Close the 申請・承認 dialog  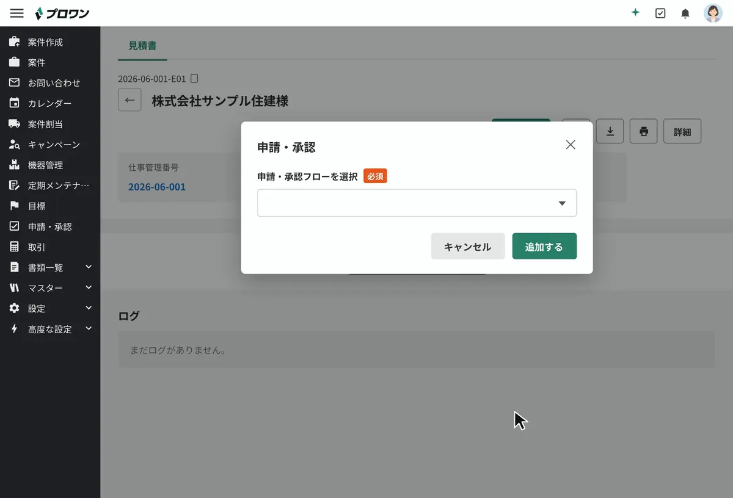coord(571,145)
